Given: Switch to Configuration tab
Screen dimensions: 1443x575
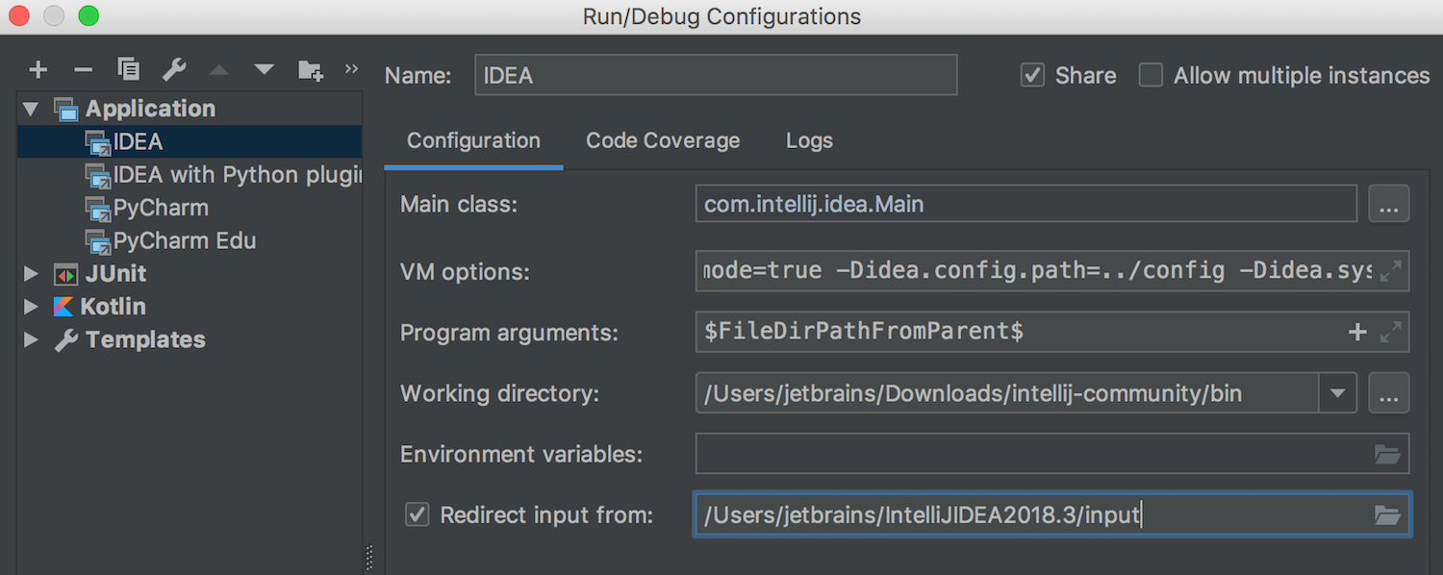Looking at the screenshot, I should pos(473,140).
